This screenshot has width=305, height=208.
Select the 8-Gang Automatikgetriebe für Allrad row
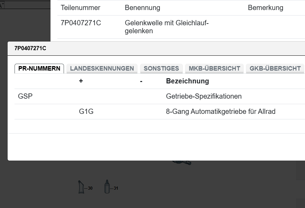pyautogui.click(x=221, y=112)
